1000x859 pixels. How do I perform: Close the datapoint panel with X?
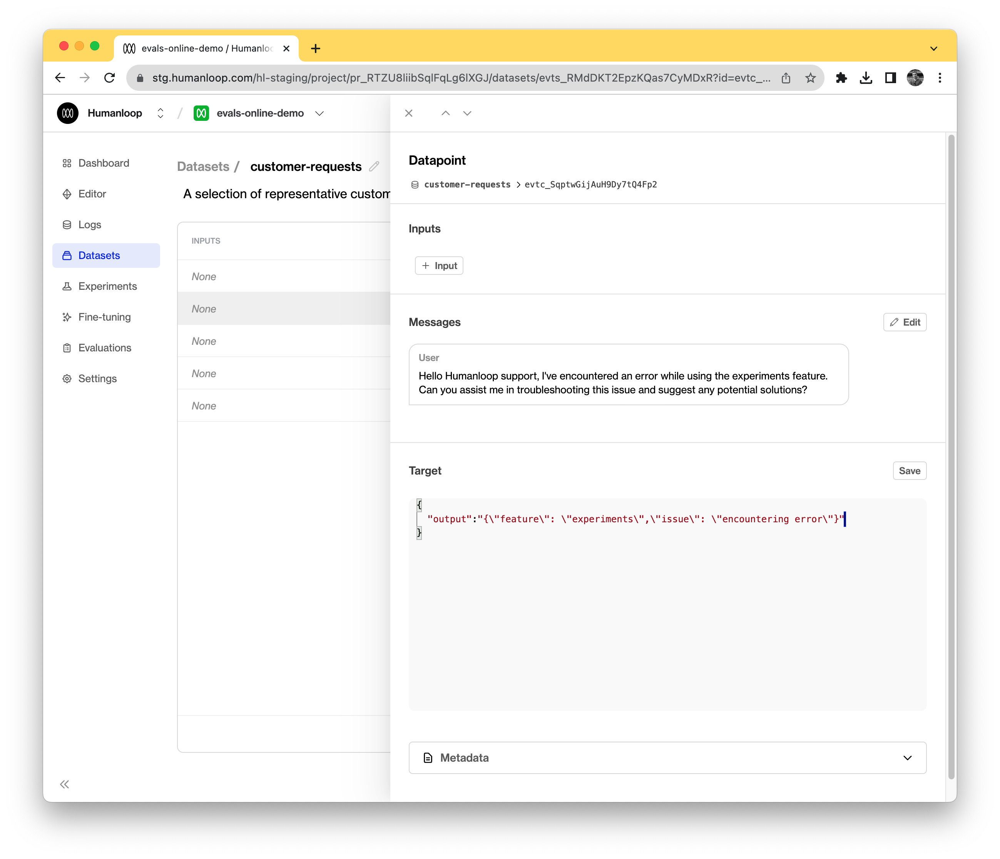tap(409, 113)
